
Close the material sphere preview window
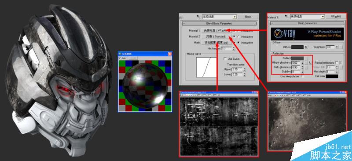[x=170, y=54]
